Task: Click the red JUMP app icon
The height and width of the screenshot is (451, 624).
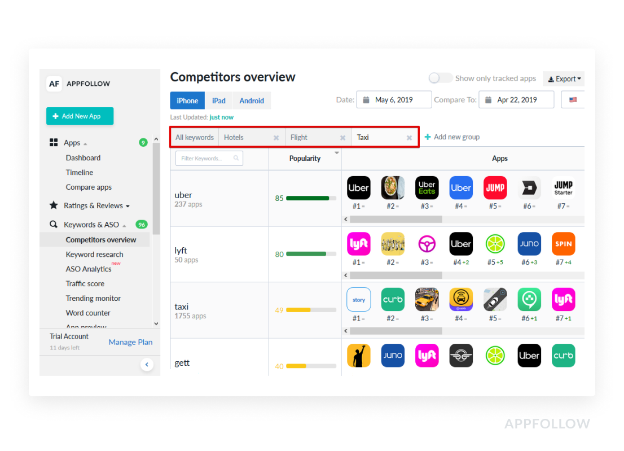Action: [495, 188]
